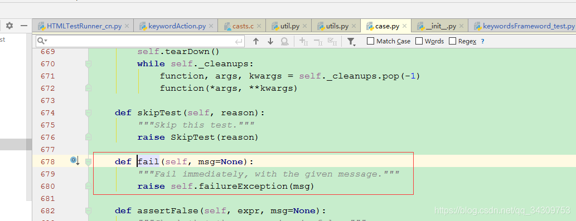This screenshot has width=576, height=221.
Task: Click line number 671 in gutter
Action: pos(48,76)
